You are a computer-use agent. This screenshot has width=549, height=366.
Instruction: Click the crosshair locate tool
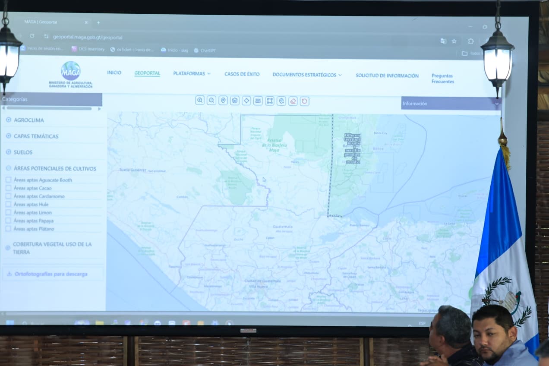point(246,101)
